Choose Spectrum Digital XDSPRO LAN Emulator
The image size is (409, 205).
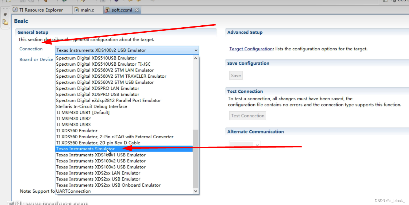[x=124, y=88]
